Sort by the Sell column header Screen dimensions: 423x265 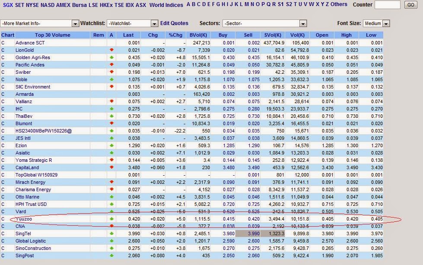coord(248,35)
